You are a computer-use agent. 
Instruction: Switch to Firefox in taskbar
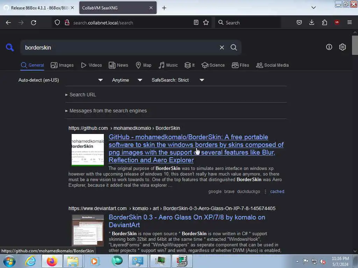(52, 261)
